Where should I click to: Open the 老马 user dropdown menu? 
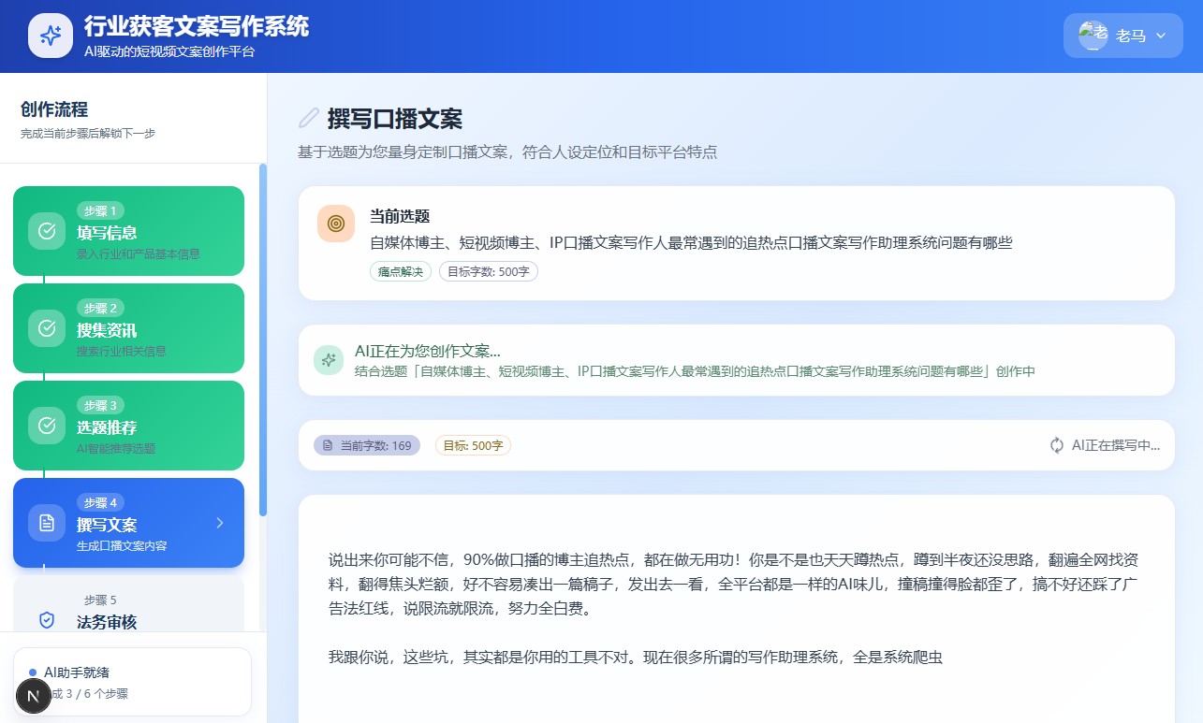[1122, 36]
